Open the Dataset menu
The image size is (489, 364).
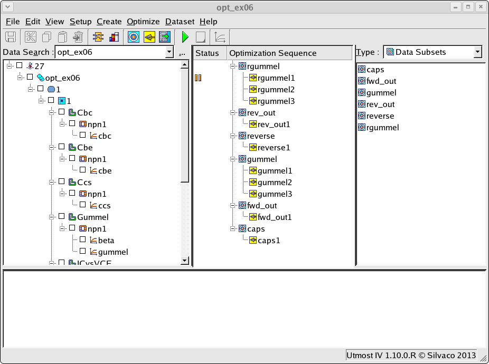180,22
